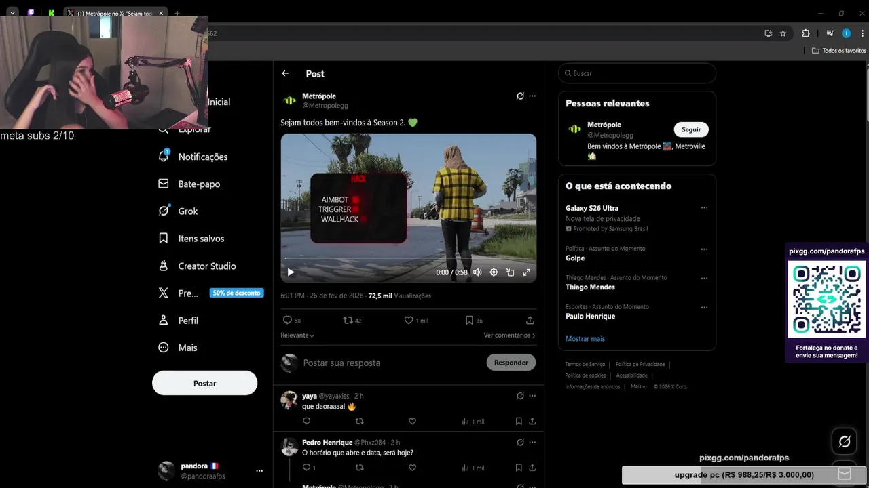The image size is (869, 488).
Task: Open options for Paulo Henrique trend
Action: tap(704, 307)
